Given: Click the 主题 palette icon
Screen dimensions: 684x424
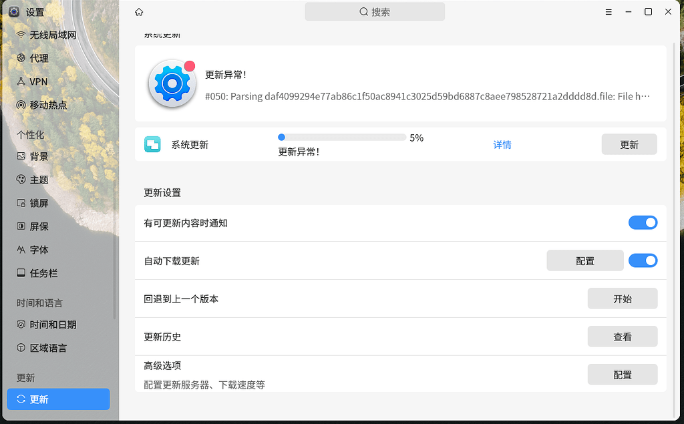Looking at the screenshot, I should tap(21, 180).
